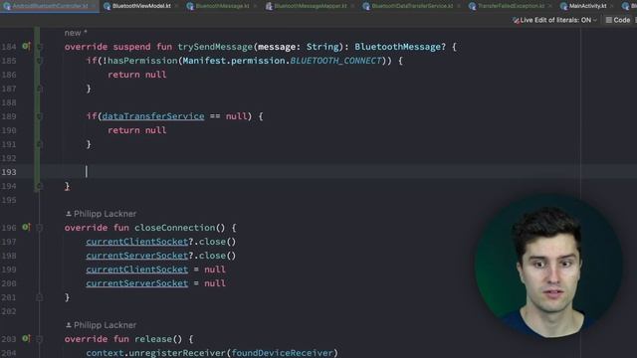Viewport: 637px width, 358px height.
Task: Click currentClientSocket?.close() on line 197
Action: 161,242
